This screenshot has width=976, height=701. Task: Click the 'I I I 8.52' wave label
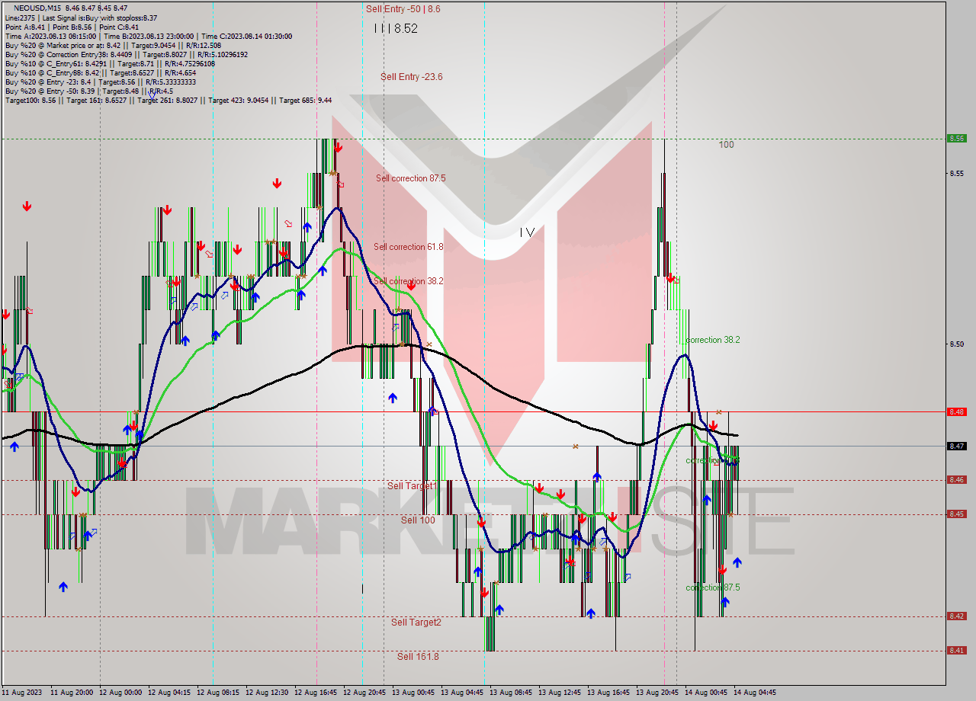point(396,28)
